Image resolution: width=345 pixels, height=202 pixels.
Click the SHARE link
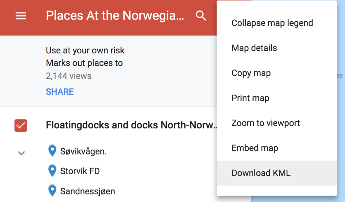60,92
